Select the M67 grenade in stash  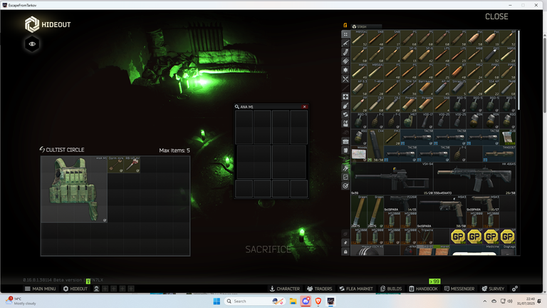409,120
